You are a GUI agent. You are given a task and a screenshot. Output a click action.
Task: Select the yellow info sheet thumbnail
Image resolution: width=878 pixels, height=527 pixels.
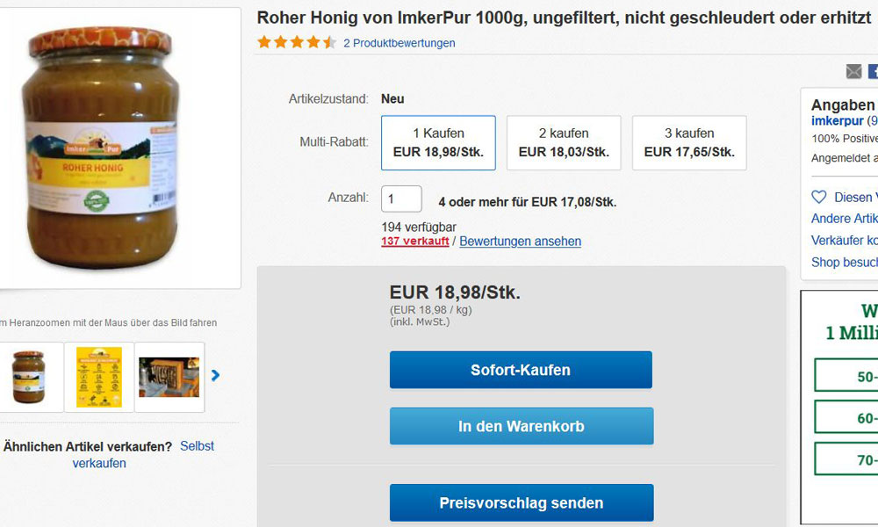(x=99, y=377)
